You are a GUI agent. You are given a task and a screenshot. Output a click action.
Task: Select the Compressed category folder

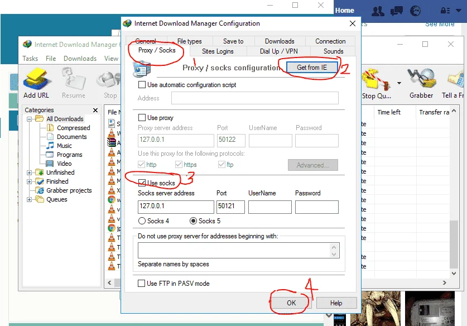73,128
